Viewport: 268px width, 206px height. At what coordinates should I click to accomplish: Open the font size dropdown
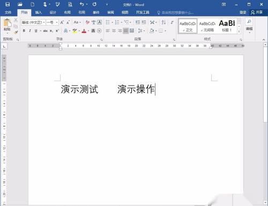[x=57, y=22]
